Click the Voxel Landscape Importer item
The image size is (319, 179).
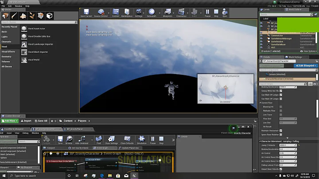(x=49, y=44)
